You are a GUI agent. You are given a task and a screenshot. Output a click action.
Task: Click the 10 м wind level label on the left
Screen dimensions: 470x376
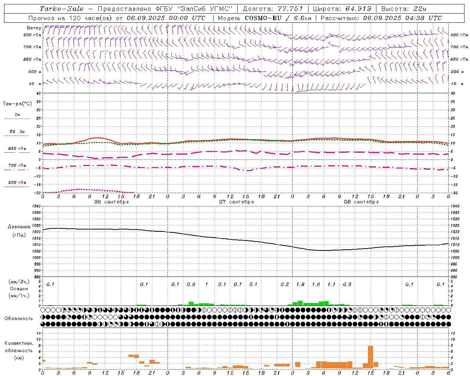coord(35,84)
